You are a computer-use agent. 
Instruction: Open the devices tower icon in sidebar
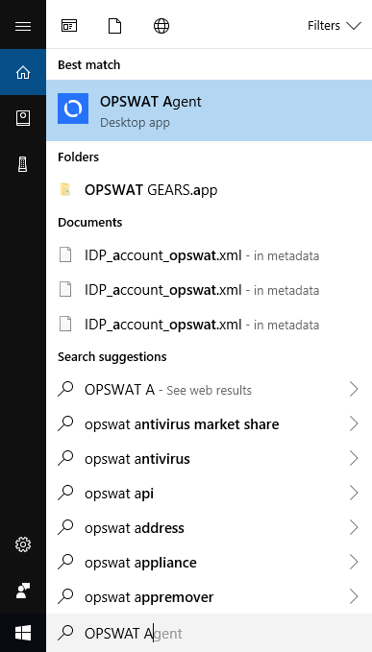coord(23,164)
